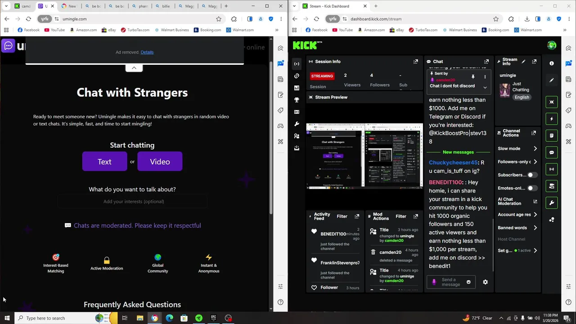Open the trophy achievements icon in Kick's sidebar
The image size is (576, 324).
pyautogui.click(x=297, y=100)
